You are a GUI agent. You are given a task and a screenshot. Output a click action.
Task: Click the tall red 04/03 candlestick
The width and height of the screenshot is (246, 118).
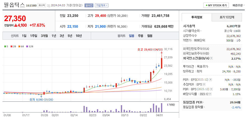pyautogui.click(x=161, y=63)
